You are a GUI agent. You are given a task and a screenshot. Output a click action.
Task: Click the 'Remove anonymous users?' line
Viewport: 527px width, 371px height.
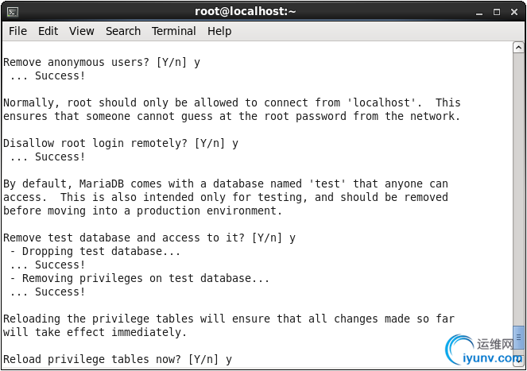102,63
